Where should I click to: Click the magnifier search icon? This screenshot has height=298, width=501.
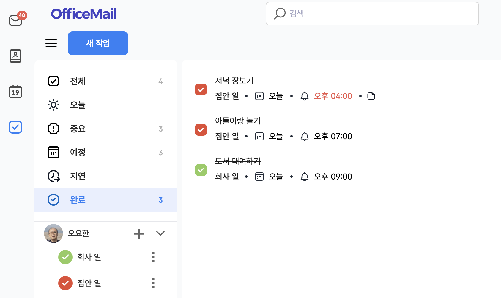pos(280,14)
